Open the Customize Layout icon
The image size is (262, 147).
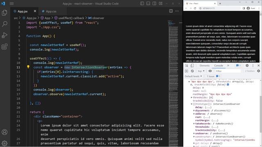160,4
